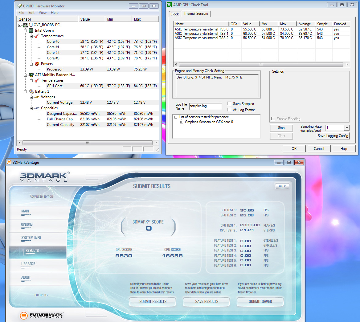The height and width of the screenshot is (322, 360).
Task: Click the Average column header
Action: 305,24
